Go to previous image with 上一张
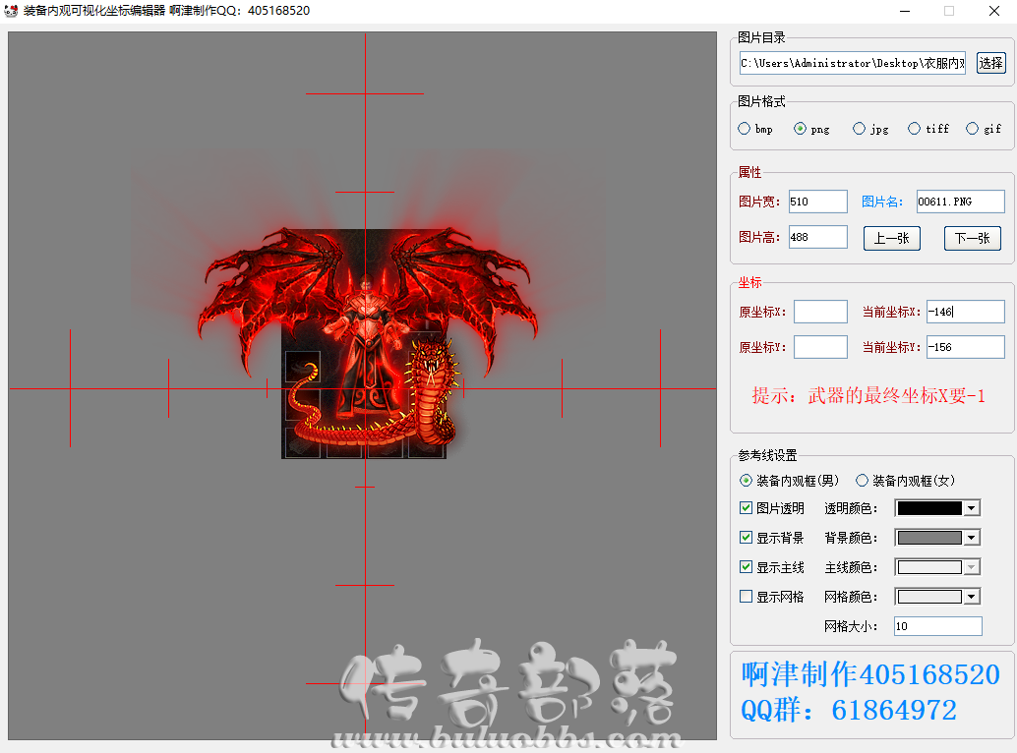Viewport: 1017px width, 753px height. [x=892, y=239]
